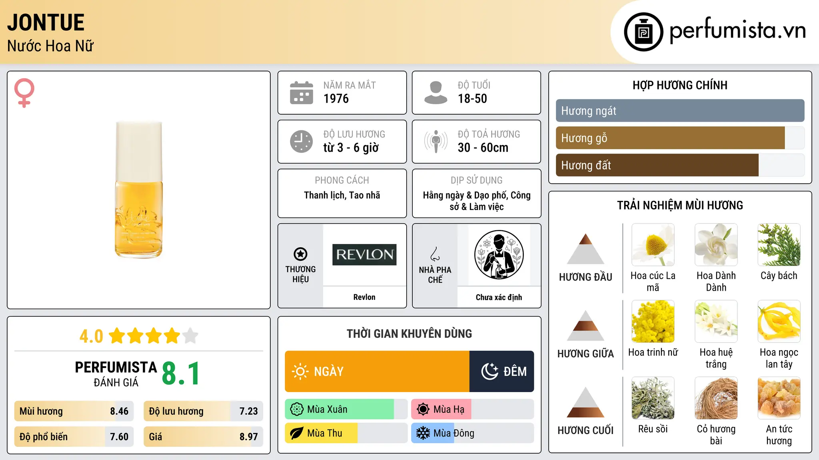Click the dark Đêm nighttime segment

(x=502, y=371)
